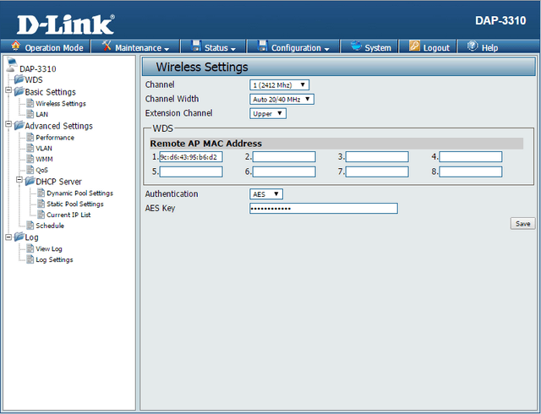Open the Channel dropdown

pyautogui.click(x=279, y=84)
